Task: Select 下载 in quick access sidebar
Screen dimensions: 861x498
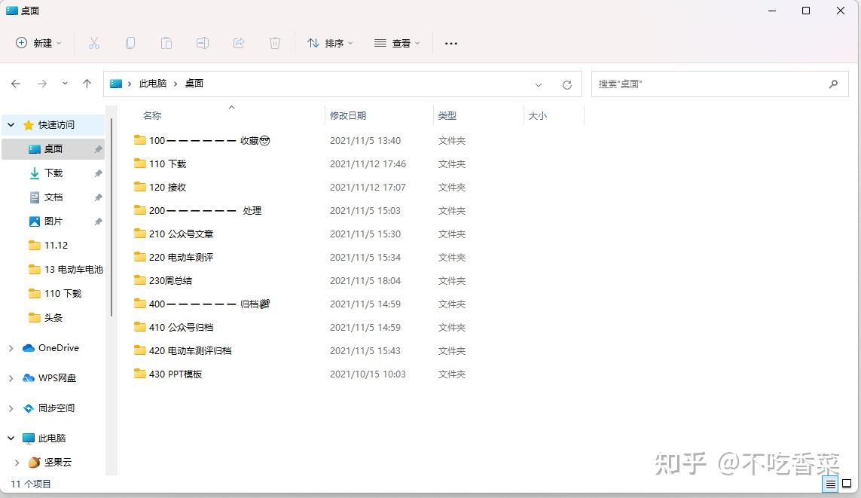Action: pos(53,173)
